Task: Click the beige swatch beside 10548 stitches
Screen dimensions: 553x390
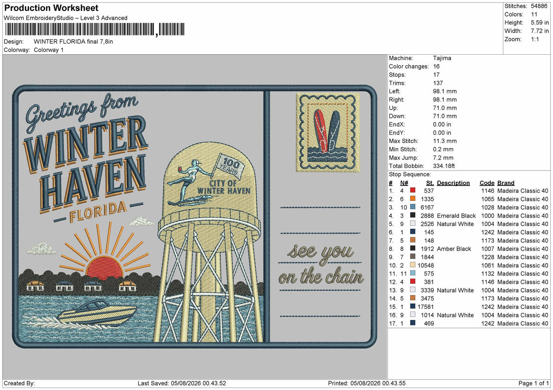Action: (413, 265)
